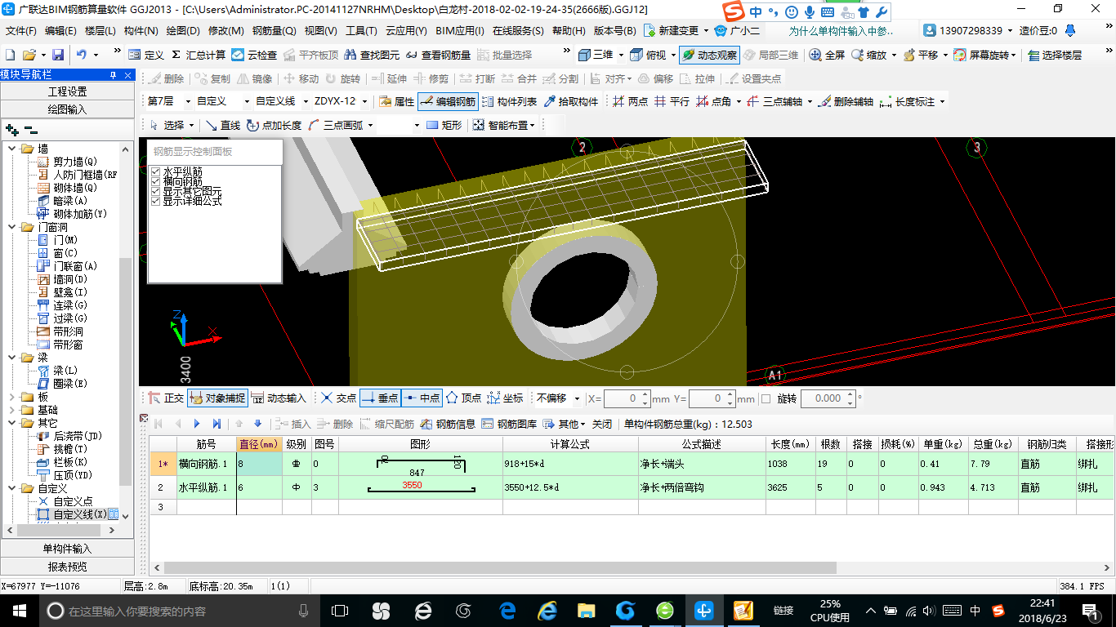The image size is (1116, 627).
Task: Open 工具(T) menu
Action: (361, 31)
